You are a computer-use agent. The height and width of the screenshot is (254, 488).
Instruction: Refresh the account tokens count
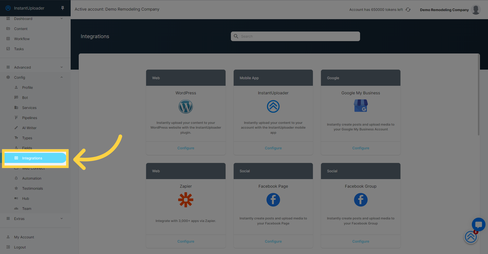(x=408, y=10)
